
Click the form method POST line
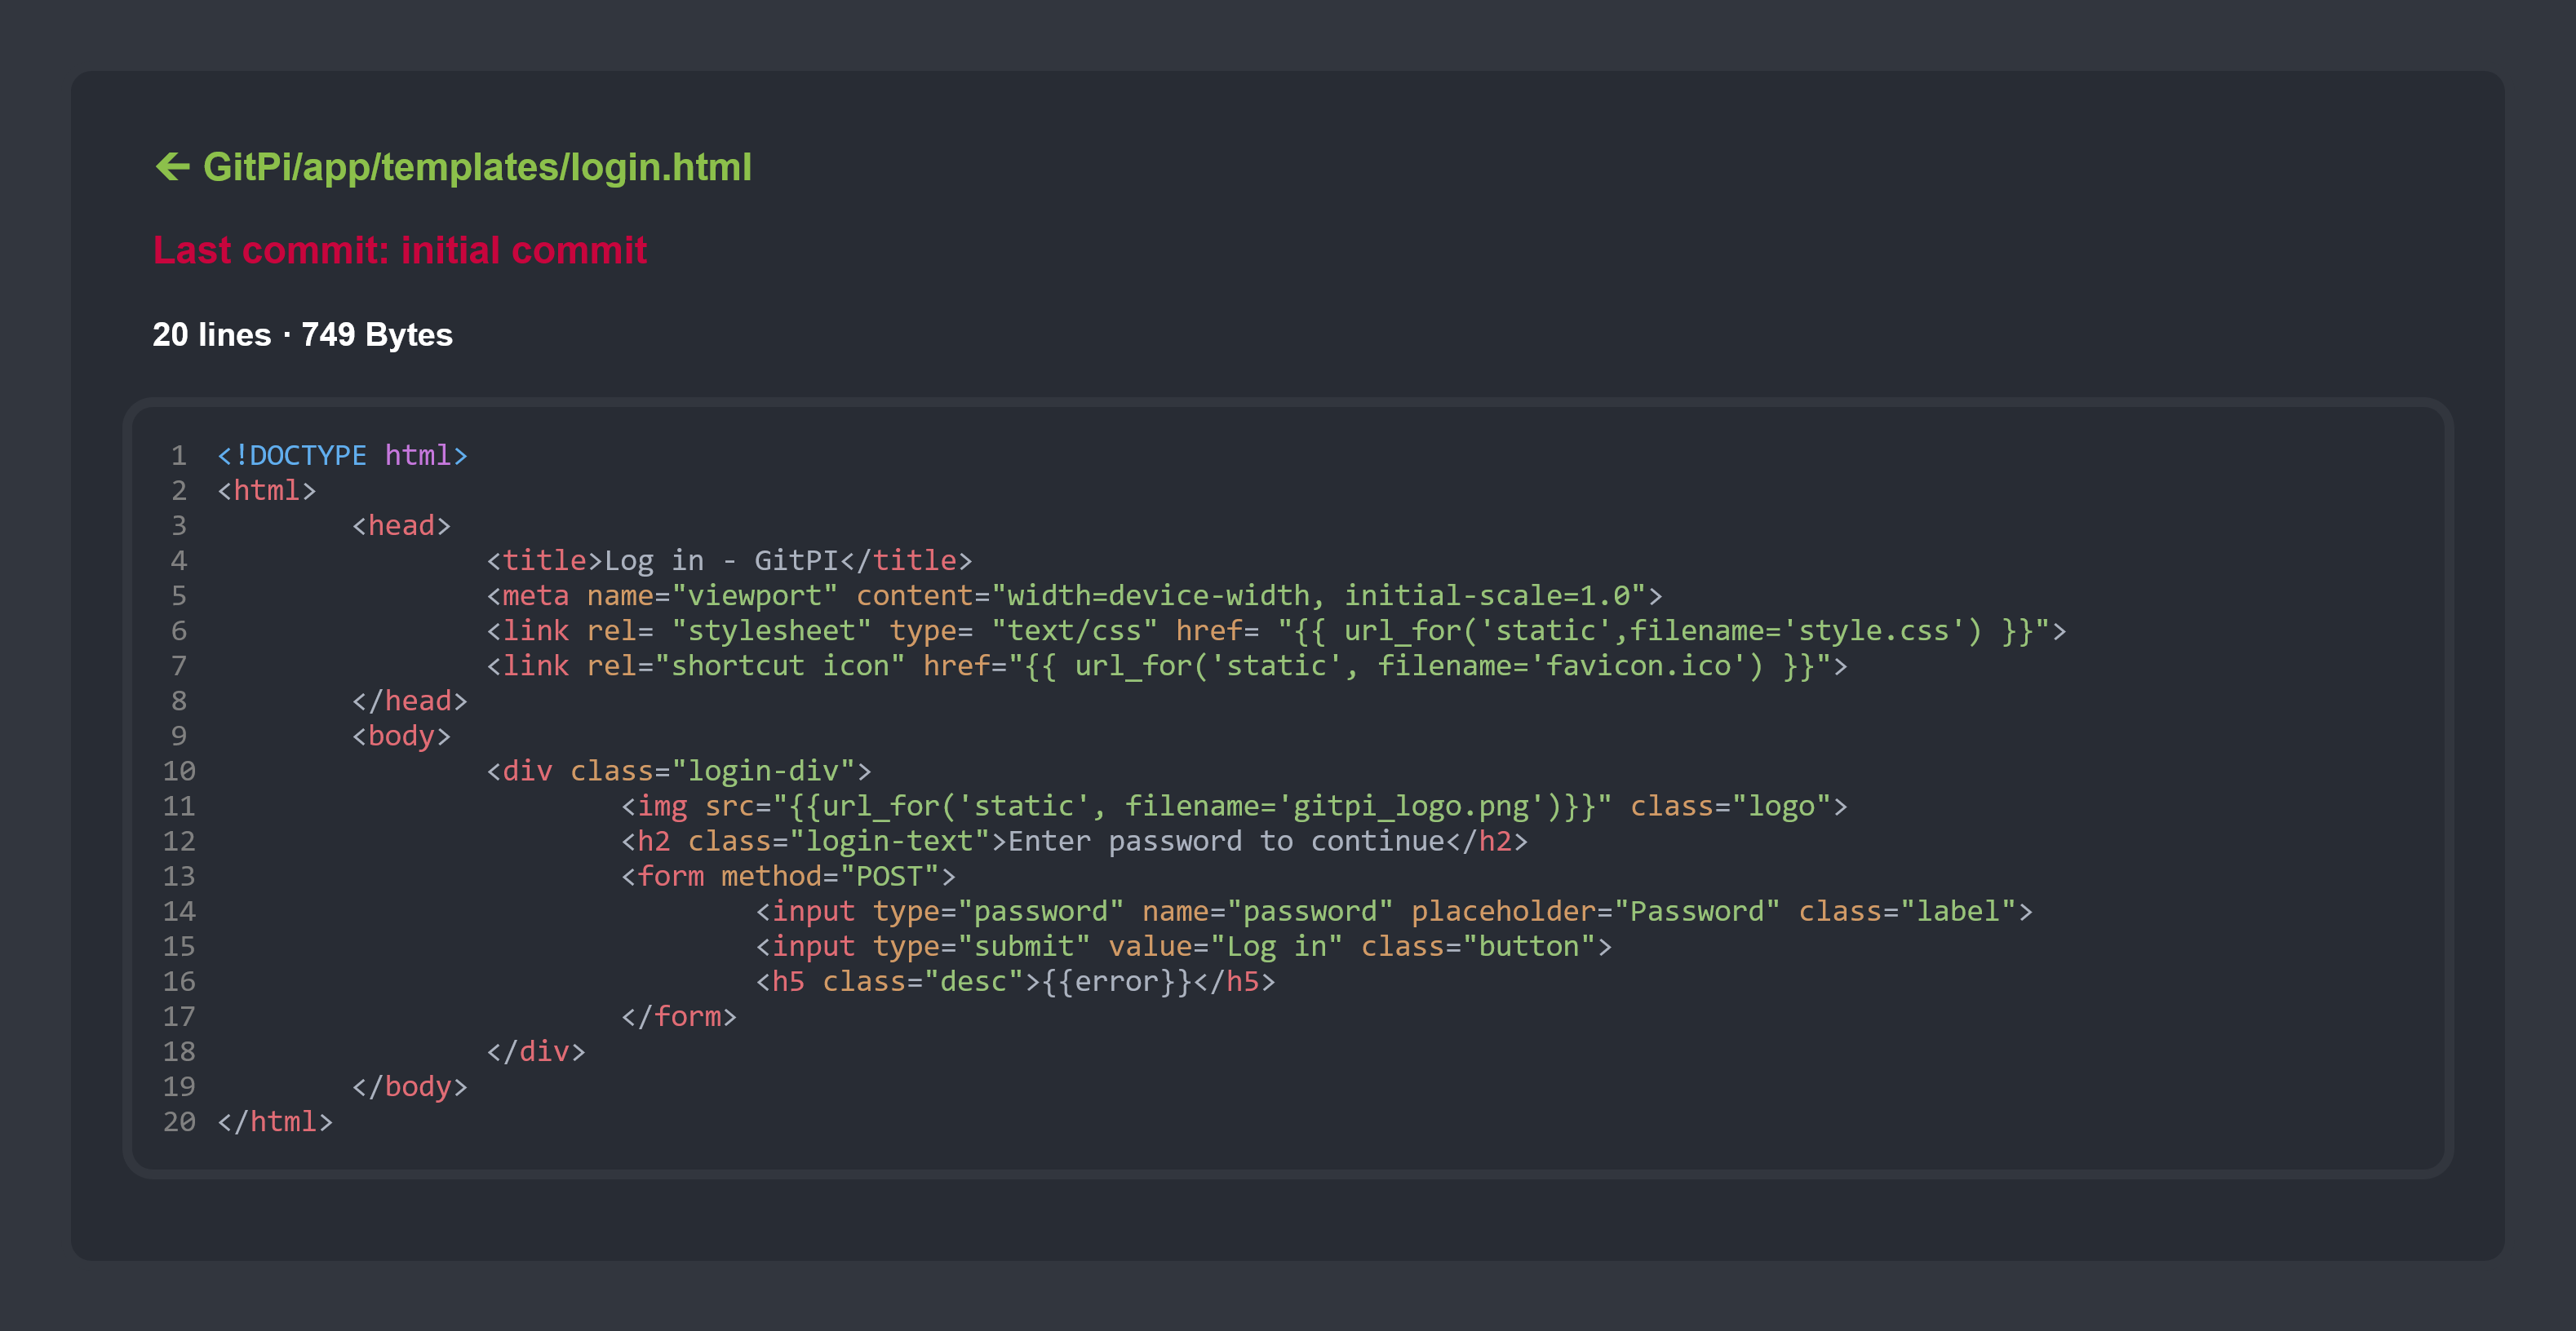788,877
